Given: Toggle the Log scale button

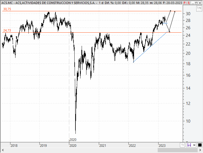Looking at the screenshot, I should (199, 8).
